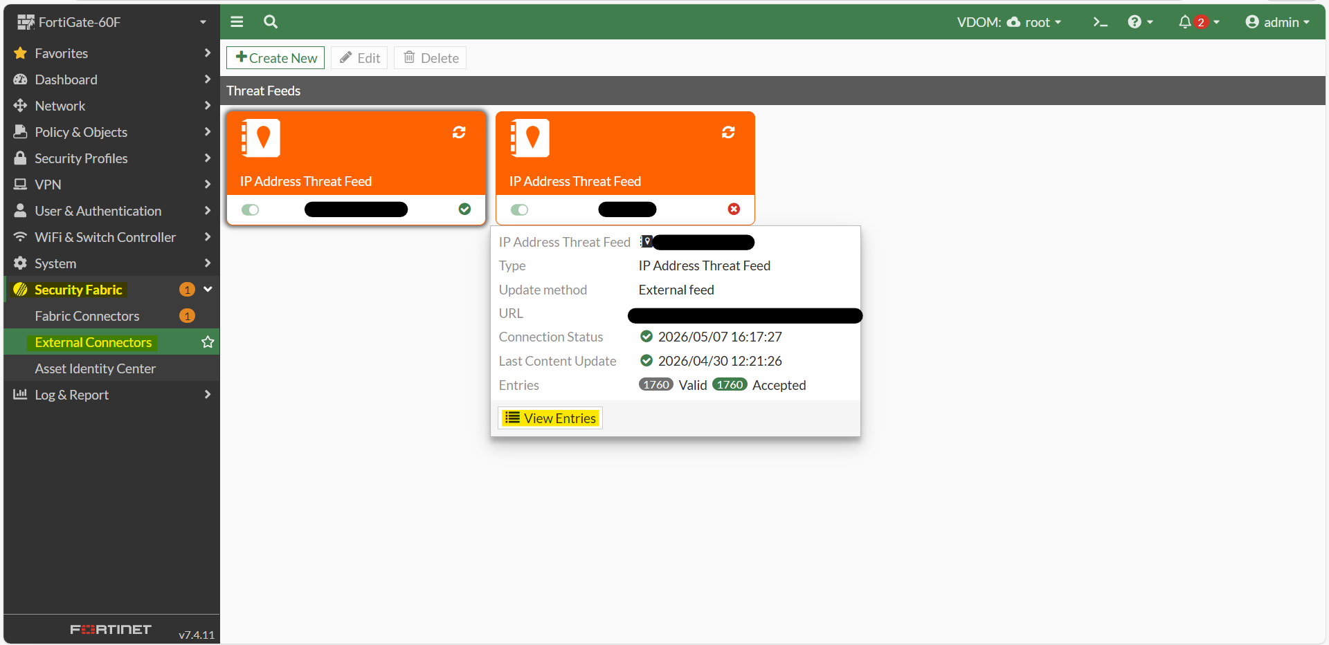This screenshot has height=645, width=1329.
Task: Click the red error status icon on the second feed card
Action: [734, 209]
